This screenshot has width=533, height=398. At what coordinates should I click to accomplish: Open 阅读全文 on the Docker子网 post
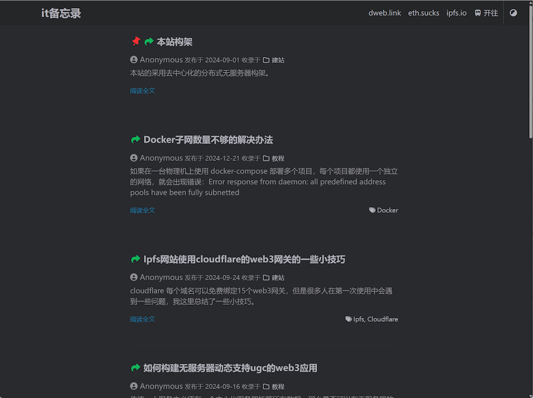click(x=142, y=210)
